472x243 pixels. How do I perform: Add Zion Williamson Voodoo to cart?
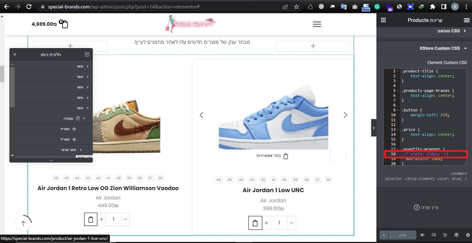tap(91, 219)
